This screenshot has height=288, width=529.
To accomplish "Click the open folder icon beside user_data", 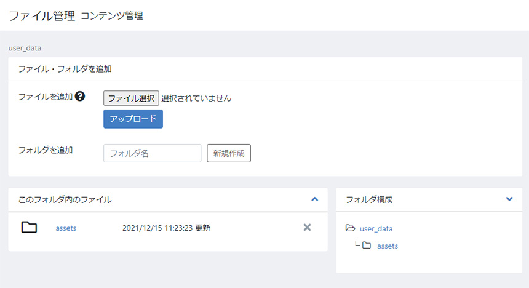I will point(351,228).
